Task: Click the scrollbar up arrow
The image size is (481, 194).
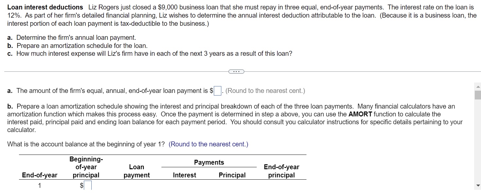Action: coord(478,86)
